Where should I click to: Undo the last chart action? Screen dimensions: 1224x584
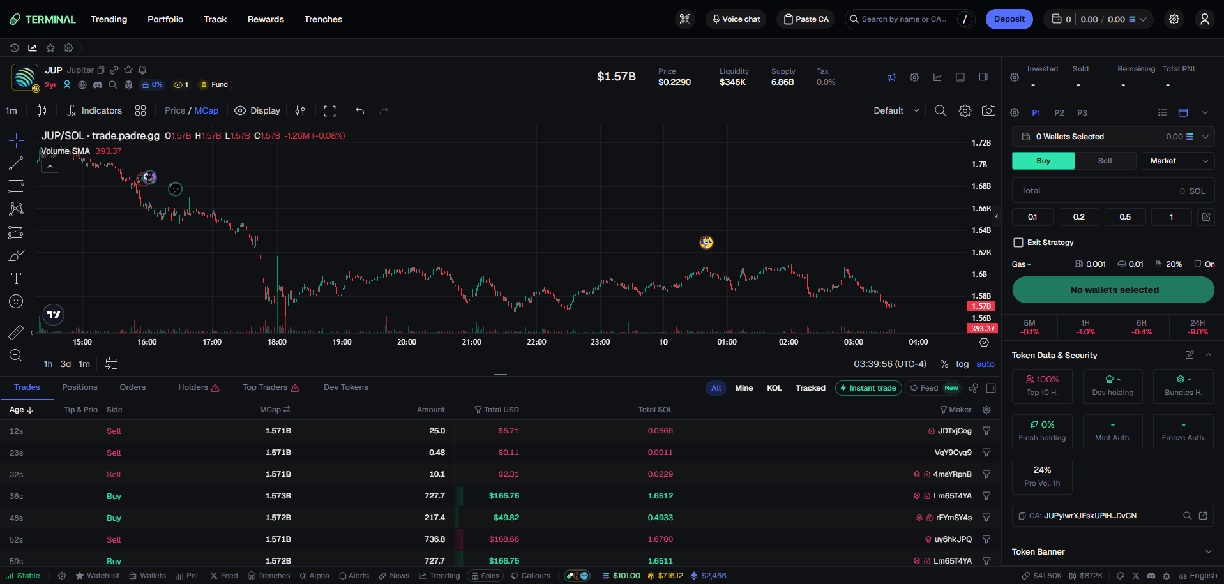point(360,110)
